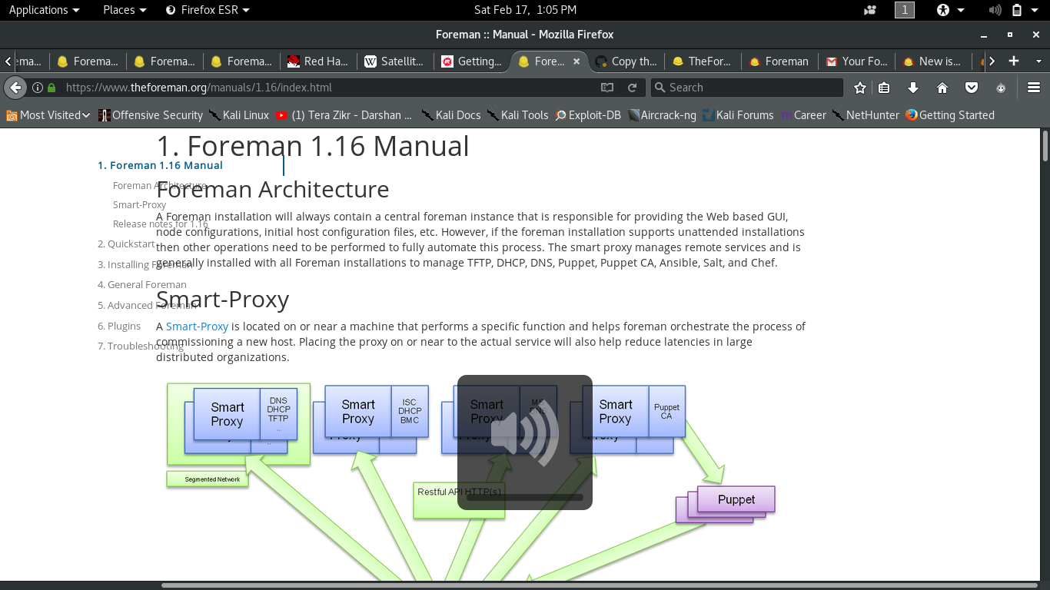Open the accessibility menu icon
This screenshot has height=590, width=1050.
(943, 10)
